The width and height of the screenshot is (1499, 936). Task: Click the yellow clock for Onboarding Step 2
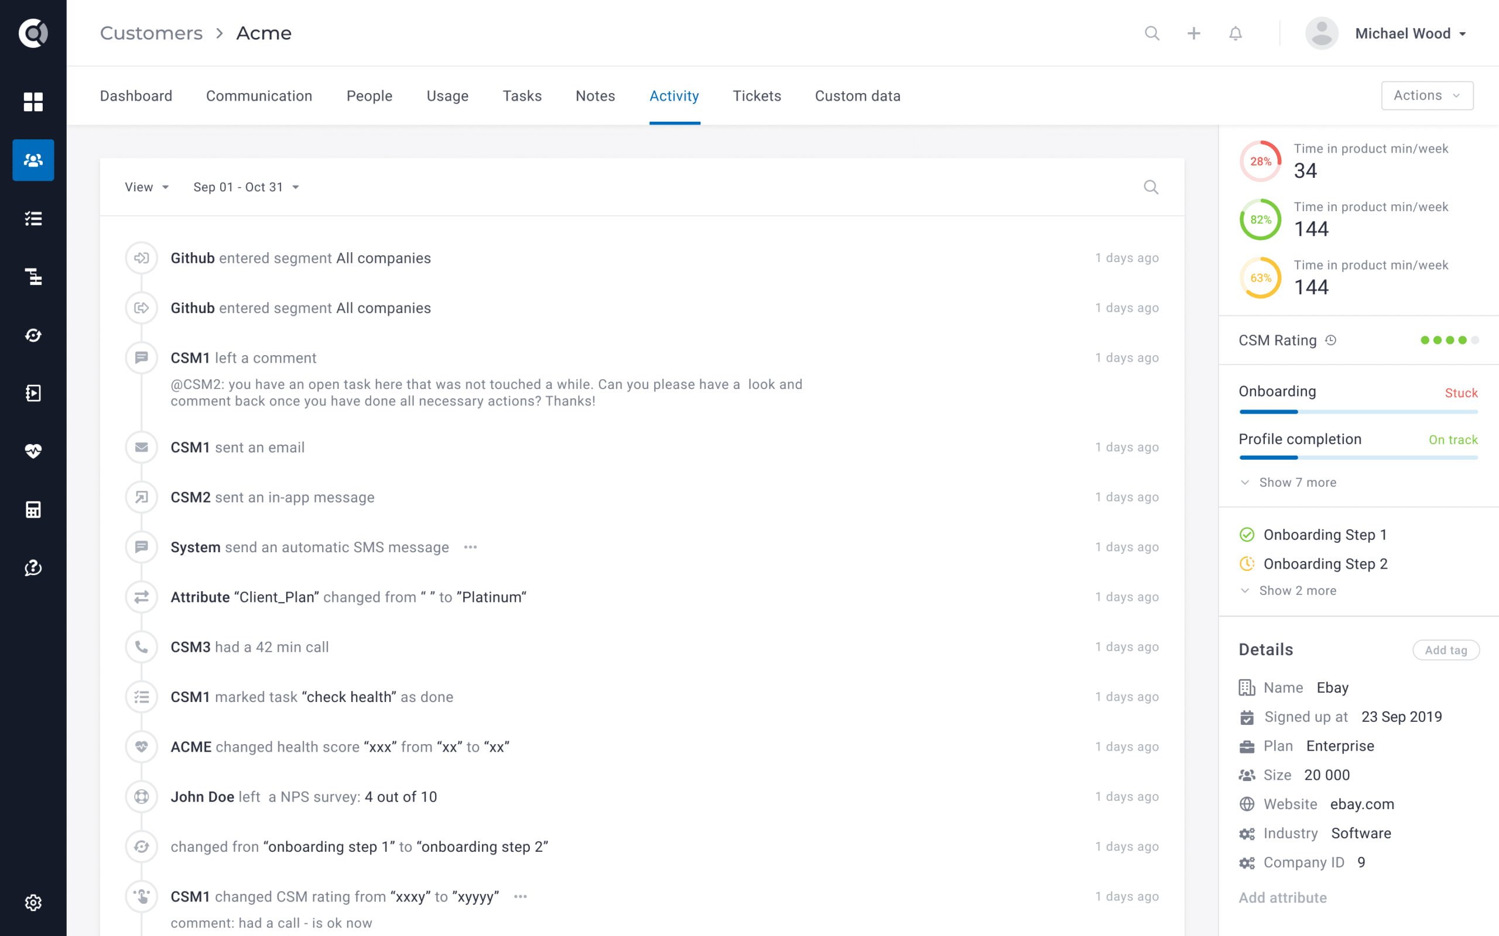click(x=1247, y=563)
